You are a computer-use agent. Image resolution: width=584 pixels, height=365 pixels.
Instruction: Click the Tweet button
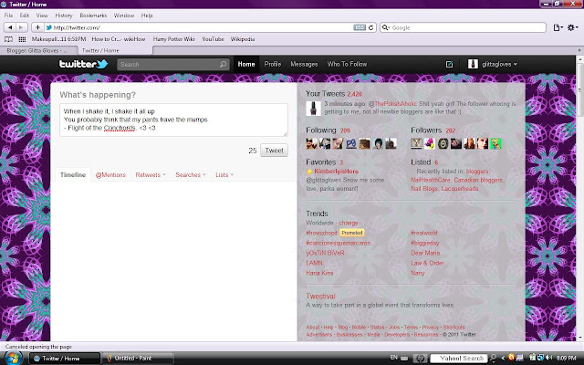pos(274,151)
